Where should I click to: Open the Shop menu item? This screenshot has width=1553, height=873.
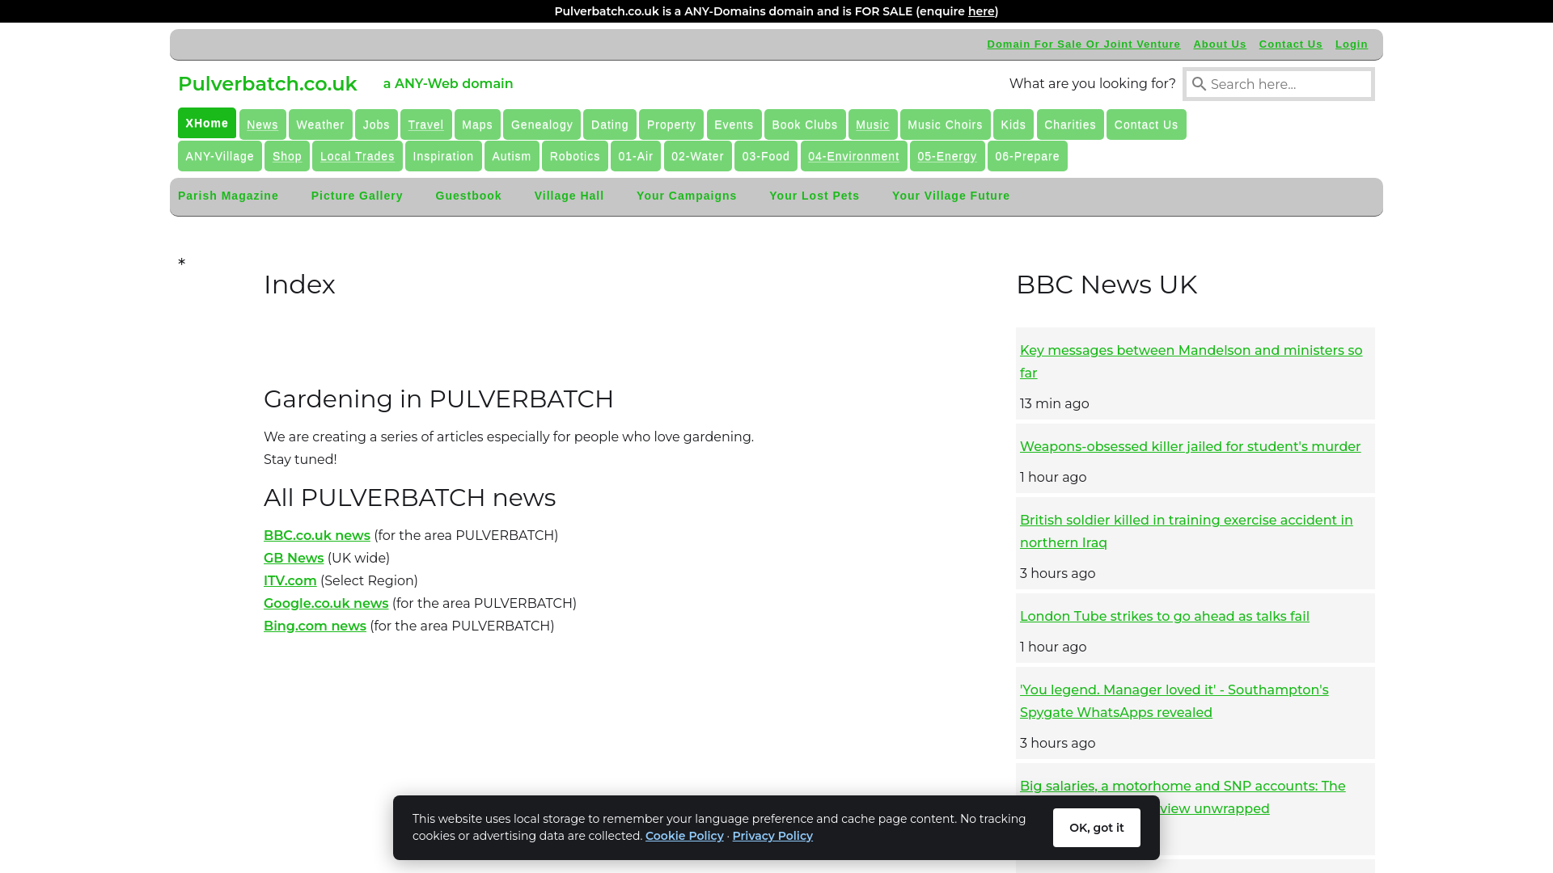(x=287, y=156)
